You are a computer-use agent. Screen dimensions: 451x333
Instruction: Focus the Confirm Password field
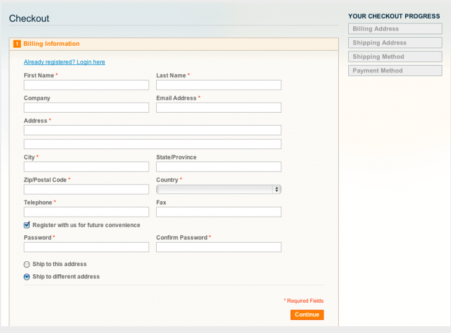tap(219, 247)
